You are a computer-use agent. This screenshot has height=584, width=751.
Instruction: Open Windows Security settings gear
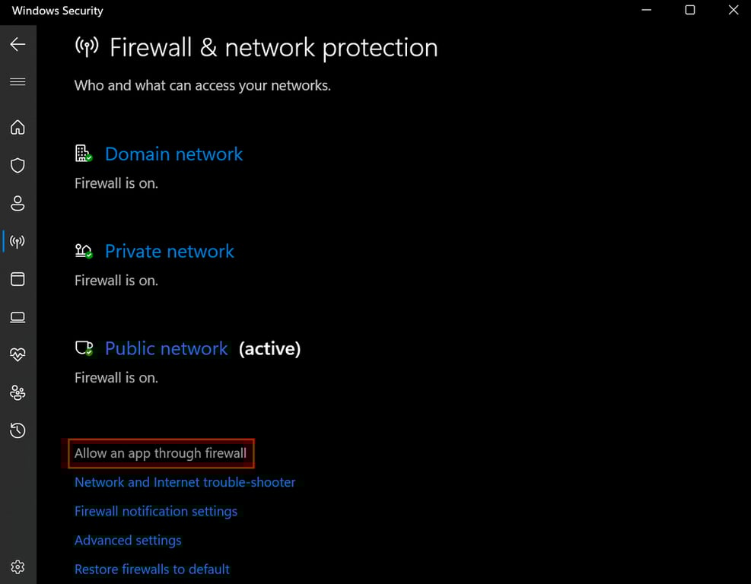18,567
